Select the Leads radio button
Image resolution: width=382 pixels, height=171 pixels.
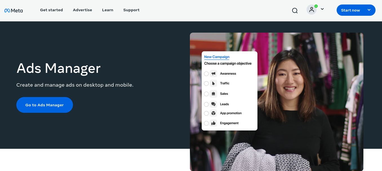(206, 104)
